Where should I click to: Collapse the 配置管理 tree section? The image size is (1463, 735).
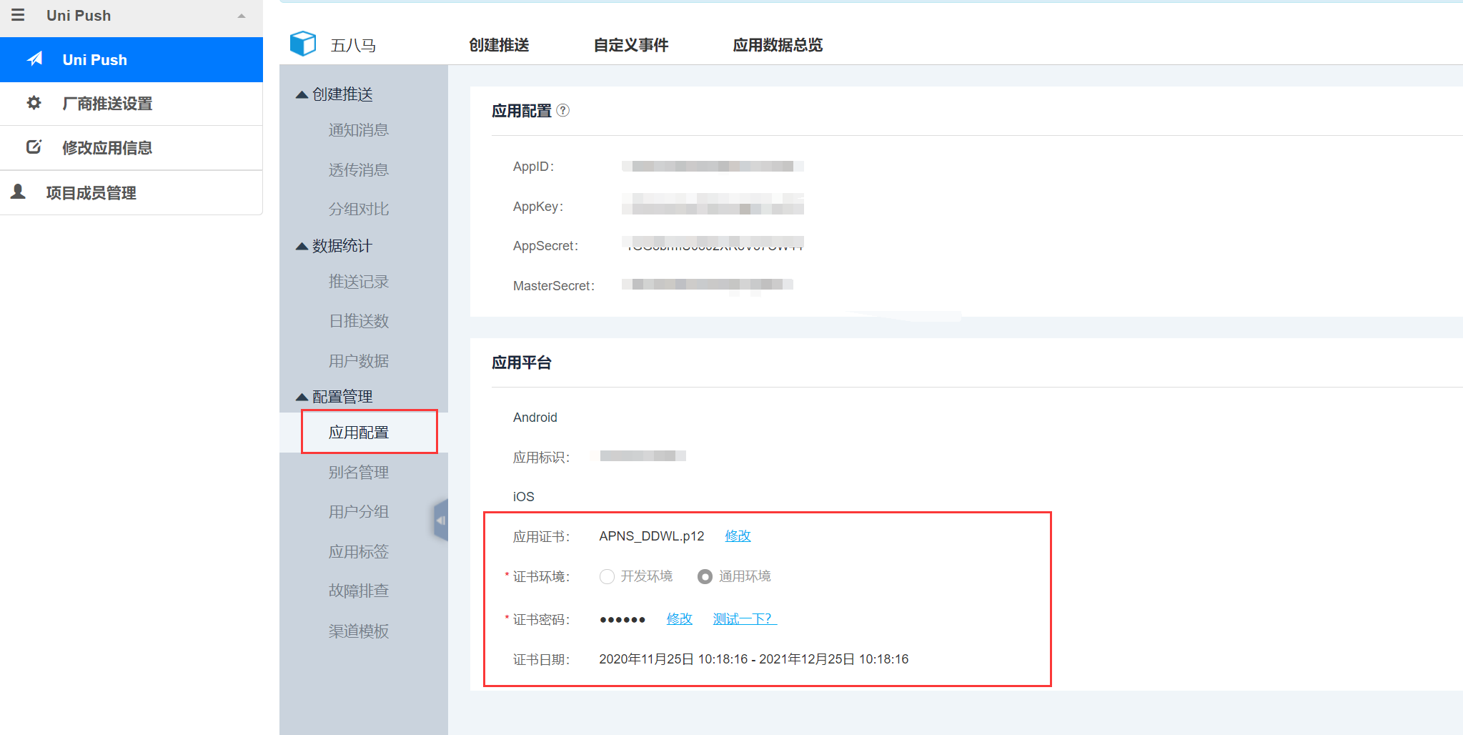pos(302,397)
